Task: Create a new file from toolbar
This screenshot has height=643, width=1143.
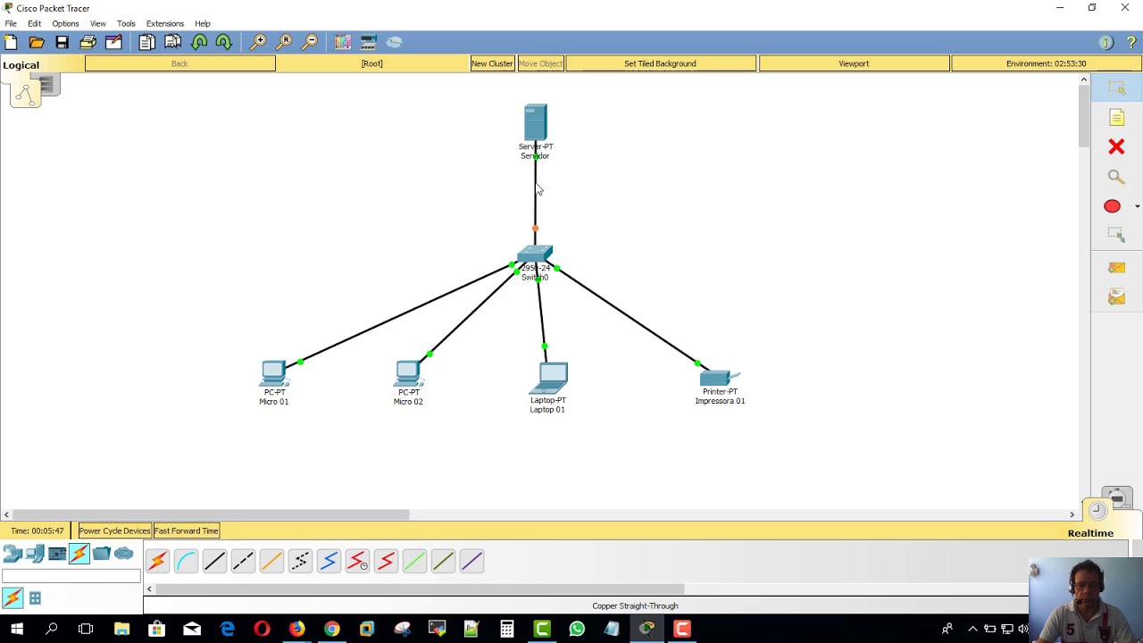Action: click(x=11, y=42)
